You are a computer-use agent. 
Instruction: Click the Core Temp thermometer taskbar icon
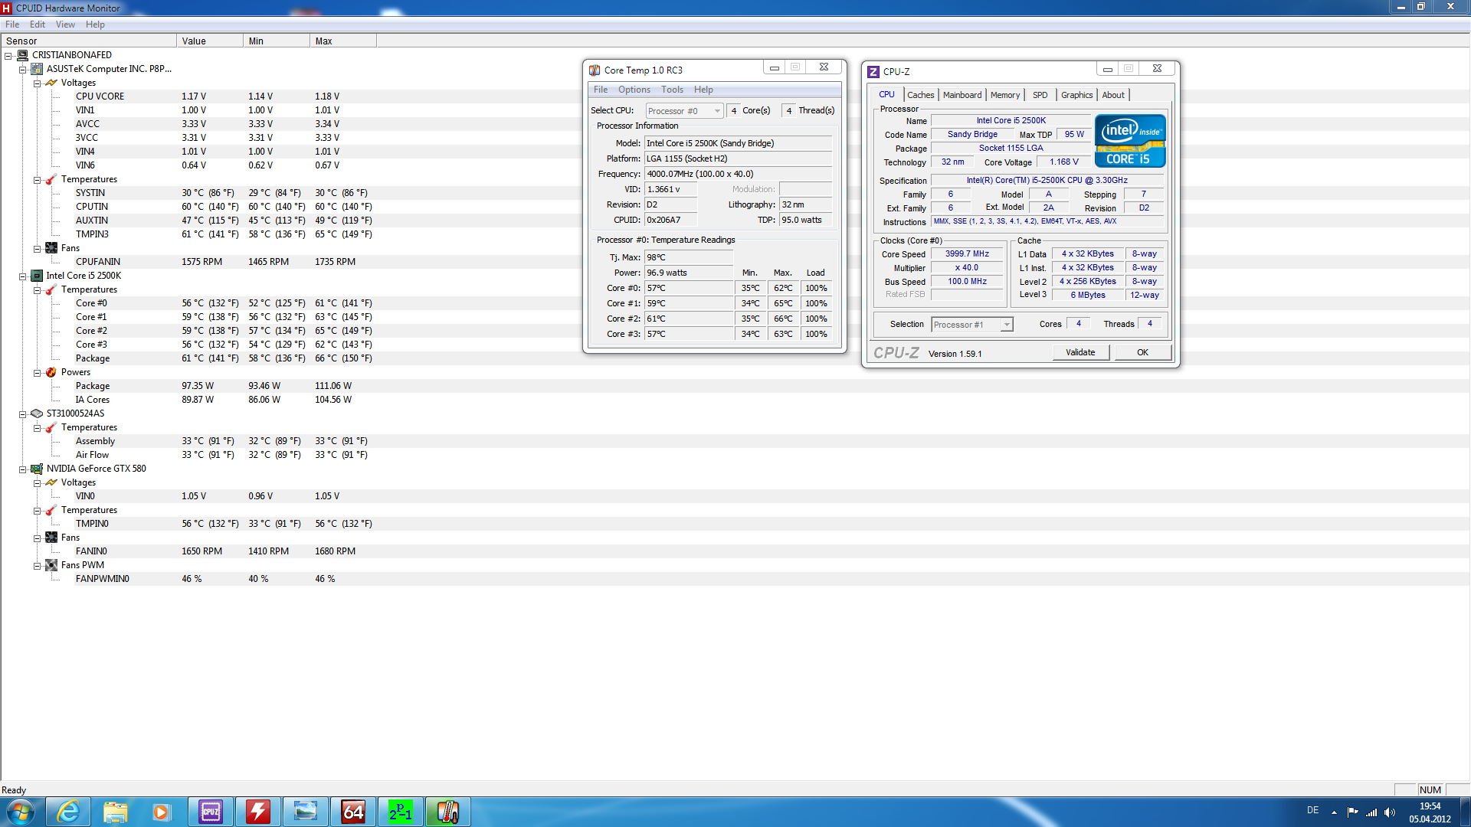coord(447,812)
